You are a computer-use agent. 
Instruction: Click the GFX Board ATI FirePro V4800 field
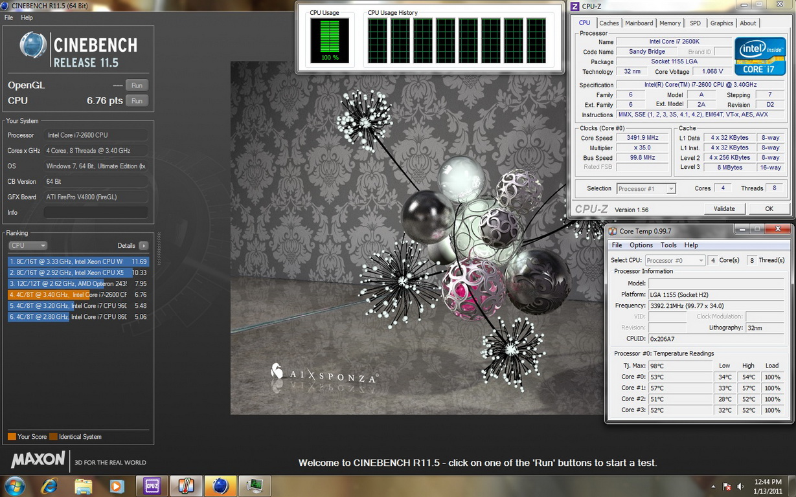[96, 197]
